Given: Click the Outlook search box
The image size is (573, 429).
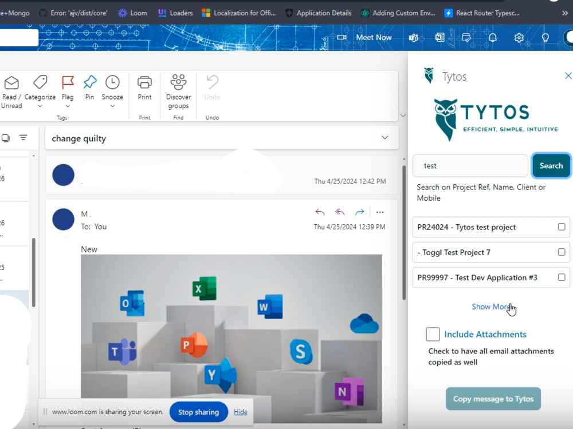Looking at the screenshot, I should click(19, 38).
